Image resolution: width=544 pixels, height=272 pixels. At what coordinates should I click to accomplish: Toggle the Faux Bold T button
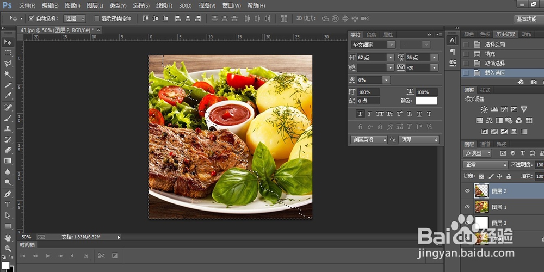(x=360, y=114)
